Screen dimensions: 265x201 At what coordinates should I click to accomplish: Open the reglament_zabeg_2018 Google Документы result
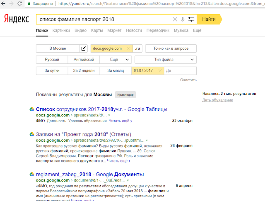(x=90, y=174)
